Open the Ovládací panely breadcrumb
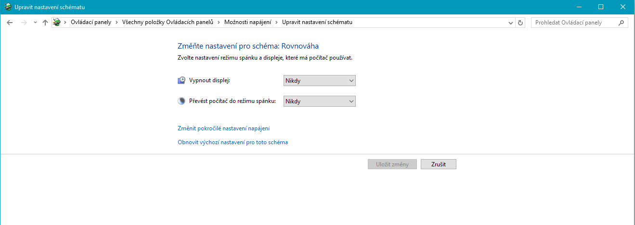 [x=91, y=23]
